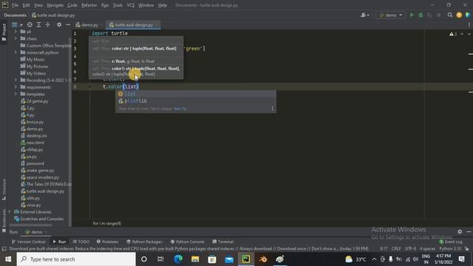
Task: Open Microsoft Edge from taskbar
Action: pyautogui.click(x=178, y=259)
